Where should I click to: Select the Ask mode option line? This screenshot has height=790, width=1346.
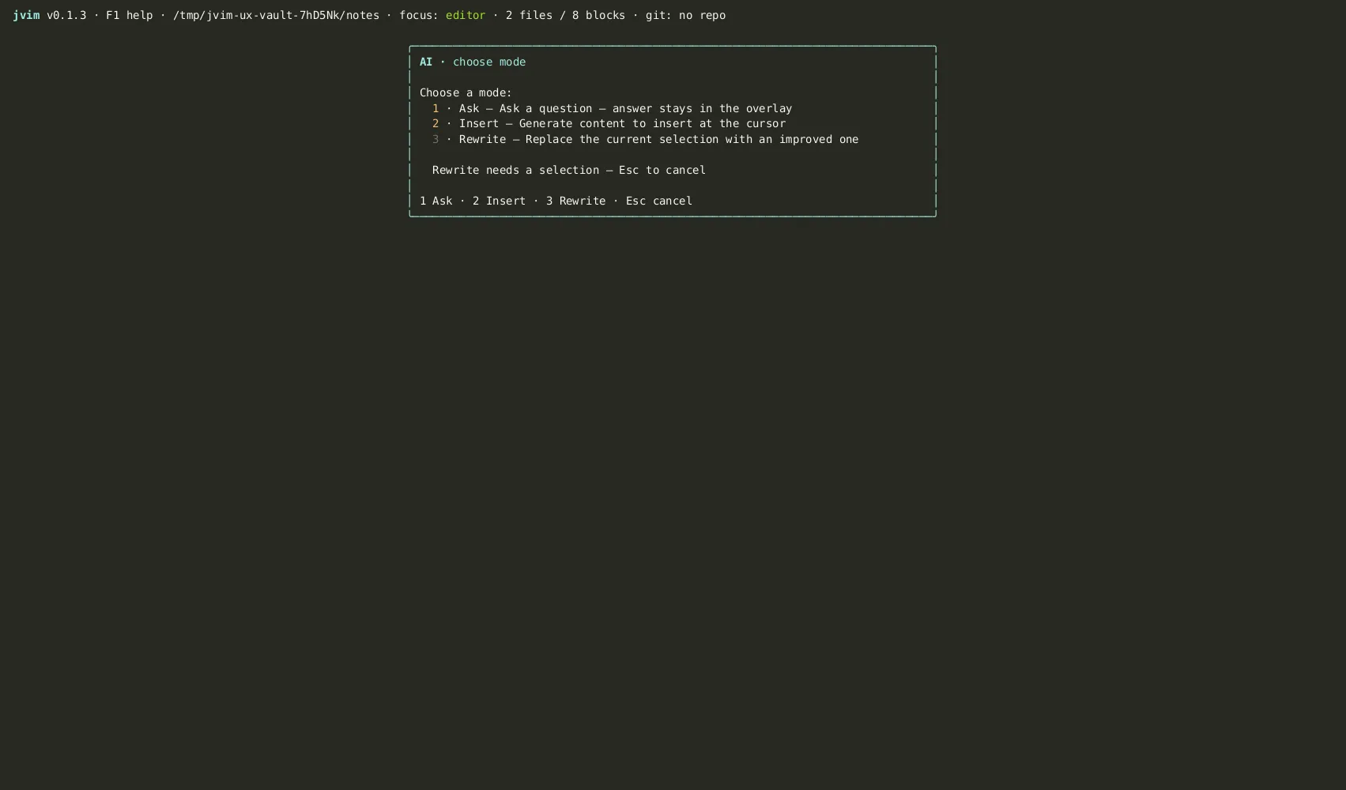pyautogui.click(x=612, y=108)
